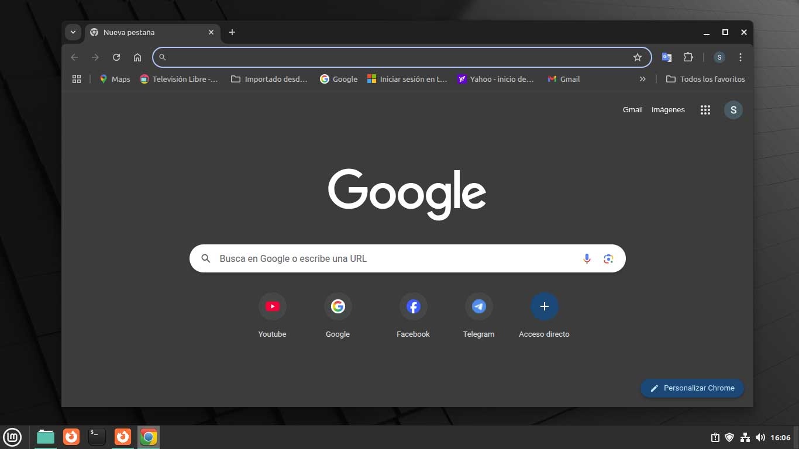The image size is (799, 449).
Task: Open the Televisión Libre bookmark
Action: point(179,79)
